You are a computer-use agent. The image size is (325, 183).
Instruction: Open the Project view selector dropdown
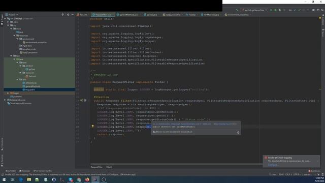(x=12, y=15)
